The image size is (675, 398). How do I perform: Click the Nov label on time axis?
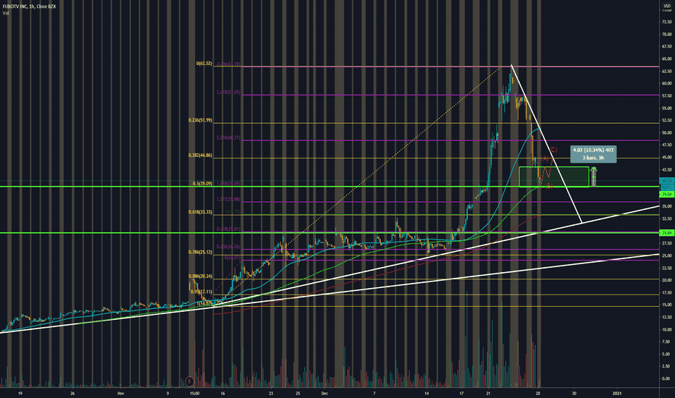pos(120,393)
